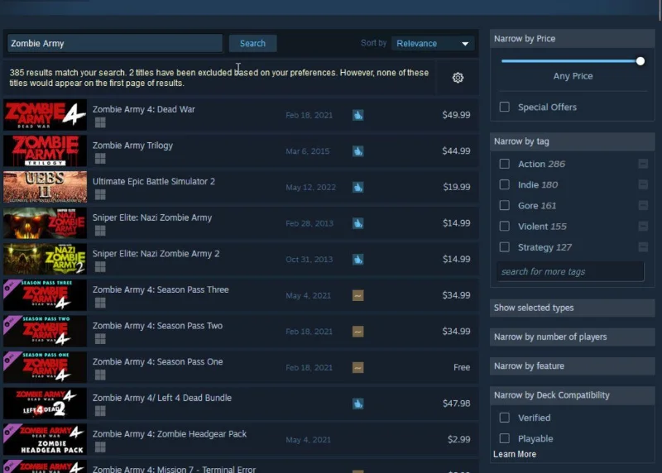Click the $47.98 bundle price
662x473 pixels.
[x=457, y=404]
